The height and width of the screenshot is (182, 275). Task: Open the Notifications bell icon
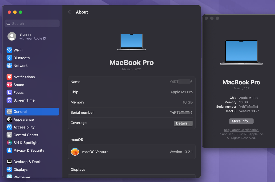pos(9,77)
